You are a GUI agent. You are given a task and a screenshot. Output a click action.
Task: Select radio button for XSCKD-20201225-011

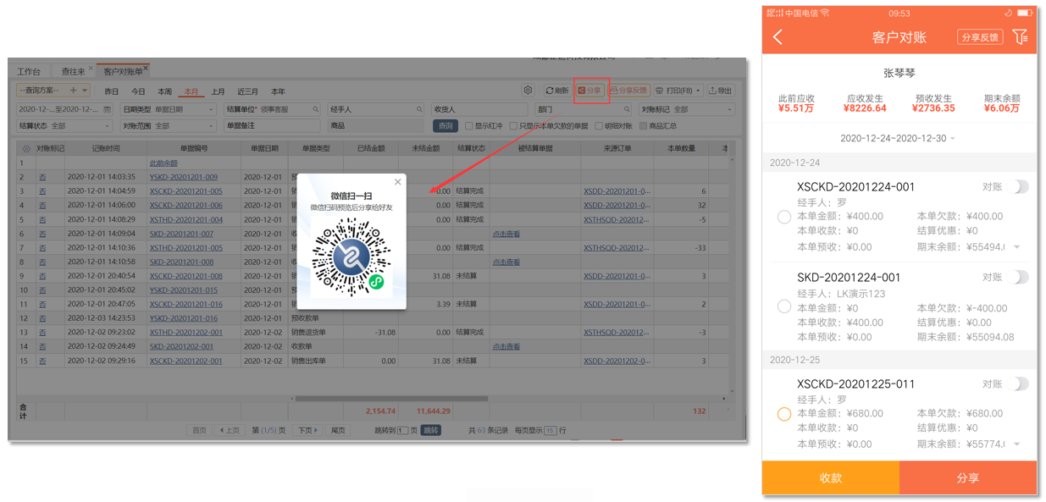click(x=784, y=414)
